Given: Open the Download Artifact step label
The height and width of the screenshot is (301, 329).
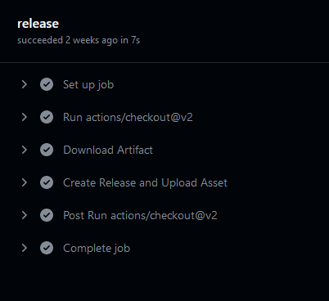Looking at the screenshot, I should click(x=108, y=150).
